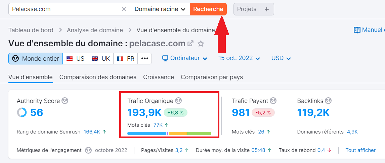Click blue segment of organic keywords bar
The width and height of the screenshot is (385, 163).
pyautogui.click(x=147, y=133)
